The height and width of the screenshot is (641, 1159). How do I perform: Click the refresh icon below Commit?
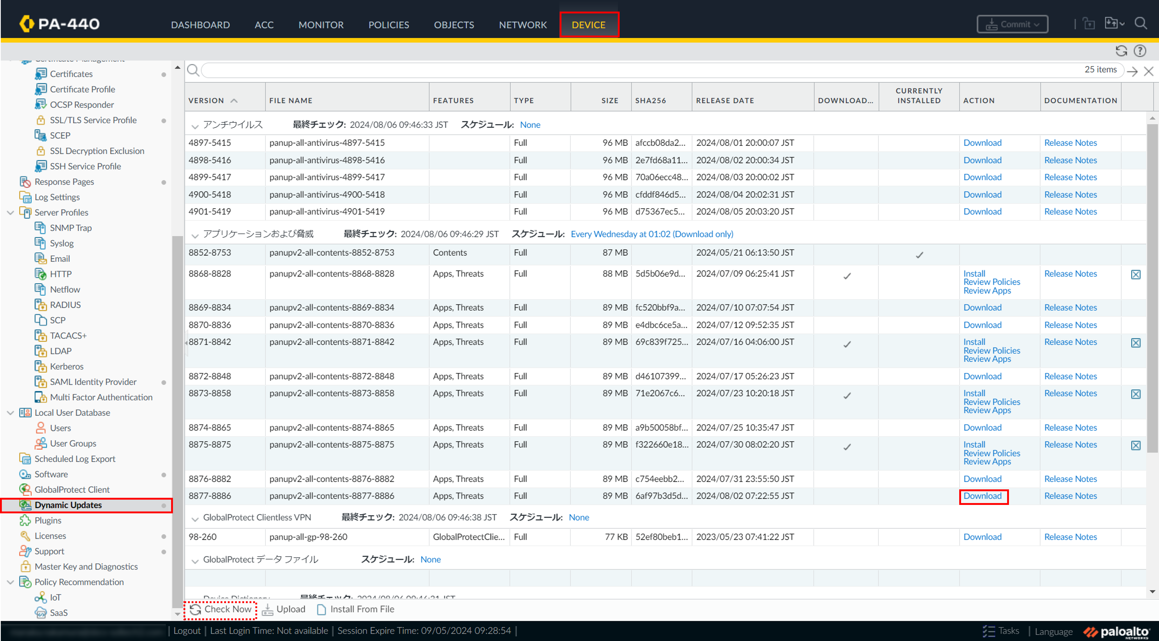pyautogui.click(x=1121, y=51)
